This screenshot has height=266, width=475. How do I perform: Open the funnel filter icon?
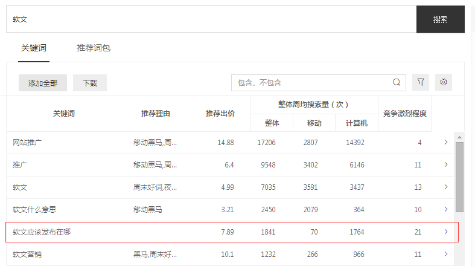421,83
